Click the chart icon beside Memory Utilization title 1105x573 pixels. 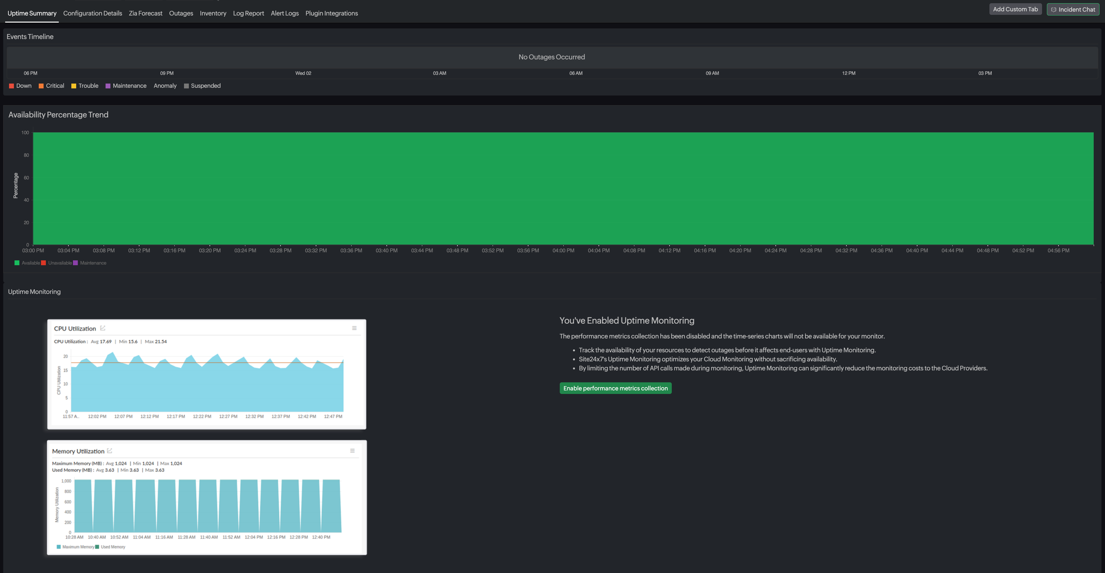click(x=109, y=451)
